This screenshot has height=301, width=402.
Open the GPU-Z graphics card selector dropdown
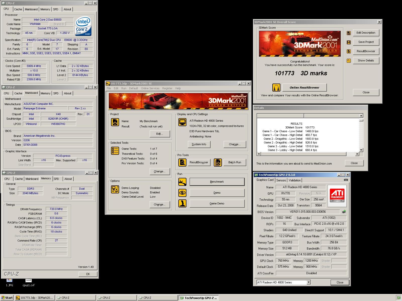tap(309, 282)
